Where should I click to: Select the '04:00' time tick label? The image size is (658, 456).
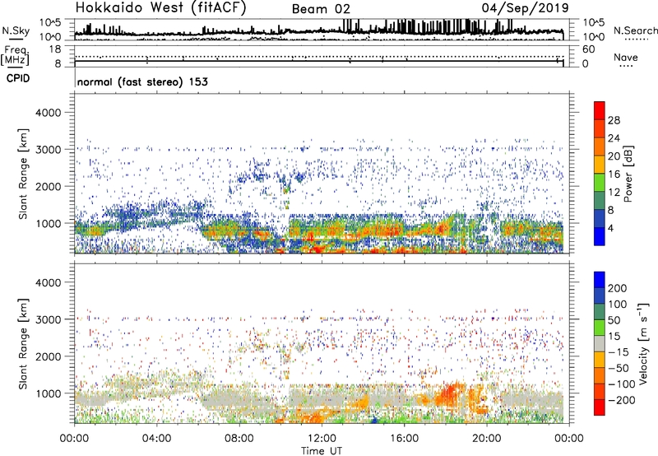(156, 439)
